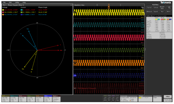This screenshot has width=174, height=104.
Task: Click the zoom box magnifier icon
Action: (x=169, y=8)
